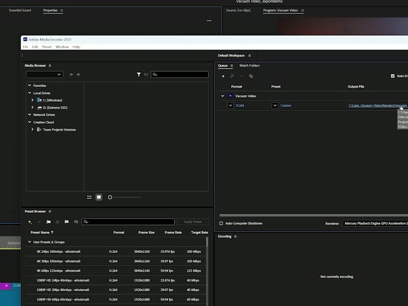Screen dimensions: 408x306
Task: Click the Media Browser search field
Action: pyautogui.click(x=180, y=74)
